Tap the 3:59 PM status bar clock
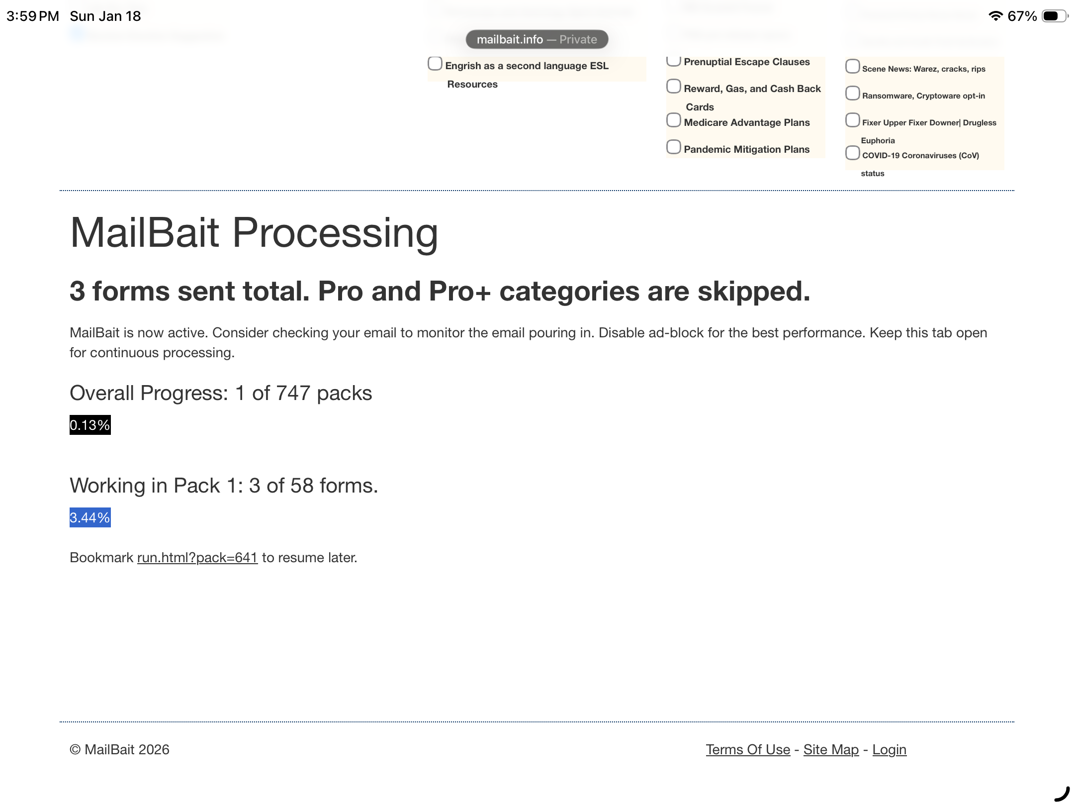1074x806 pixels. click(x=33, y=16)
